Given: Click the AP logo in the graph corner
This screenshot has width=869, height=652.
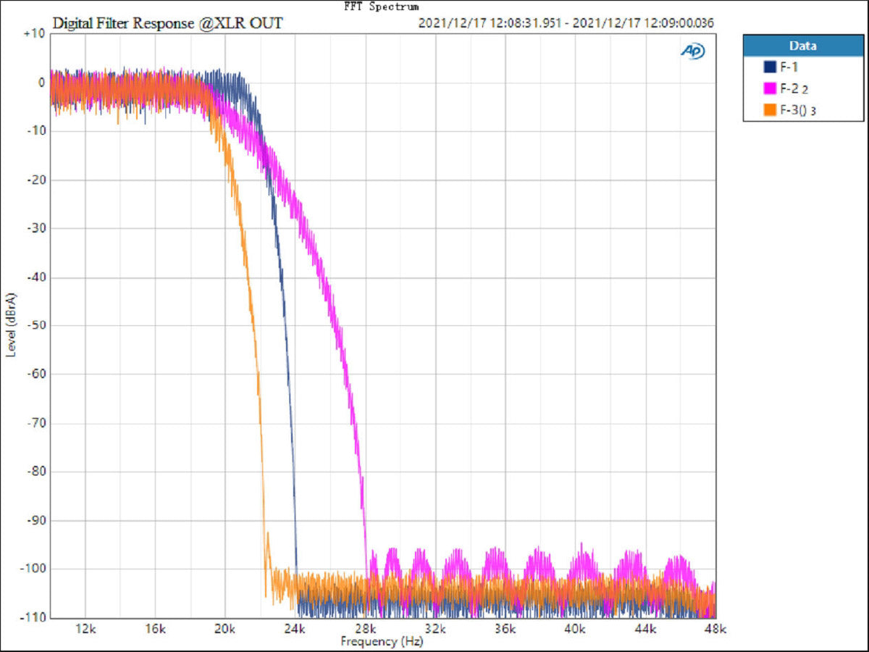Looking at the screenshot, I should pyautogui.click(x=692, y=51).
